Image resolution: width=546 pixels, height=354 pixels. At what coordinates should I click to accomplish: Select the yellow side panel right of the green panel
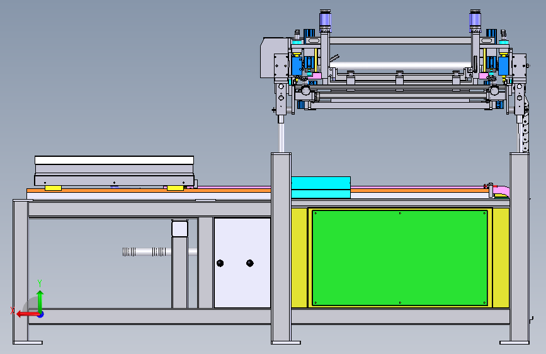[x=501, y=258]
